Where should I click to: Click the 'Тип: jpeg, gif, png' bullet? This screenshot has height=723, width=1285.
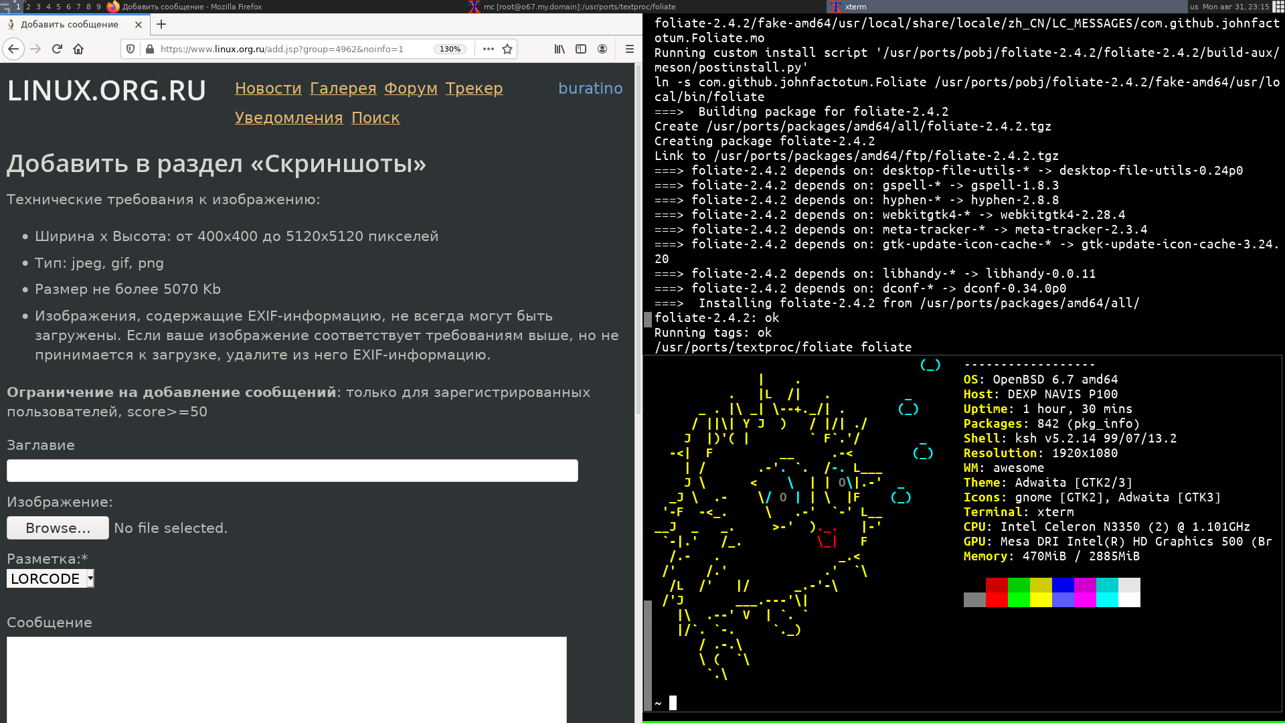click(x=99, y=263)
